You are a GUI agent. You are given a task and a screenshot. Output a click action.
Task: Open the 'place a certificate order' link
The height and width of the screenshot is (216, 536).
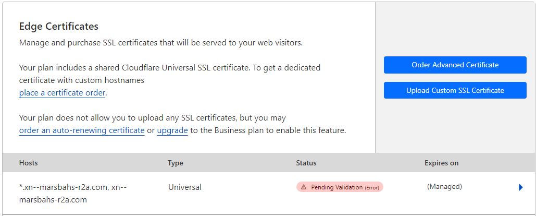63,93
